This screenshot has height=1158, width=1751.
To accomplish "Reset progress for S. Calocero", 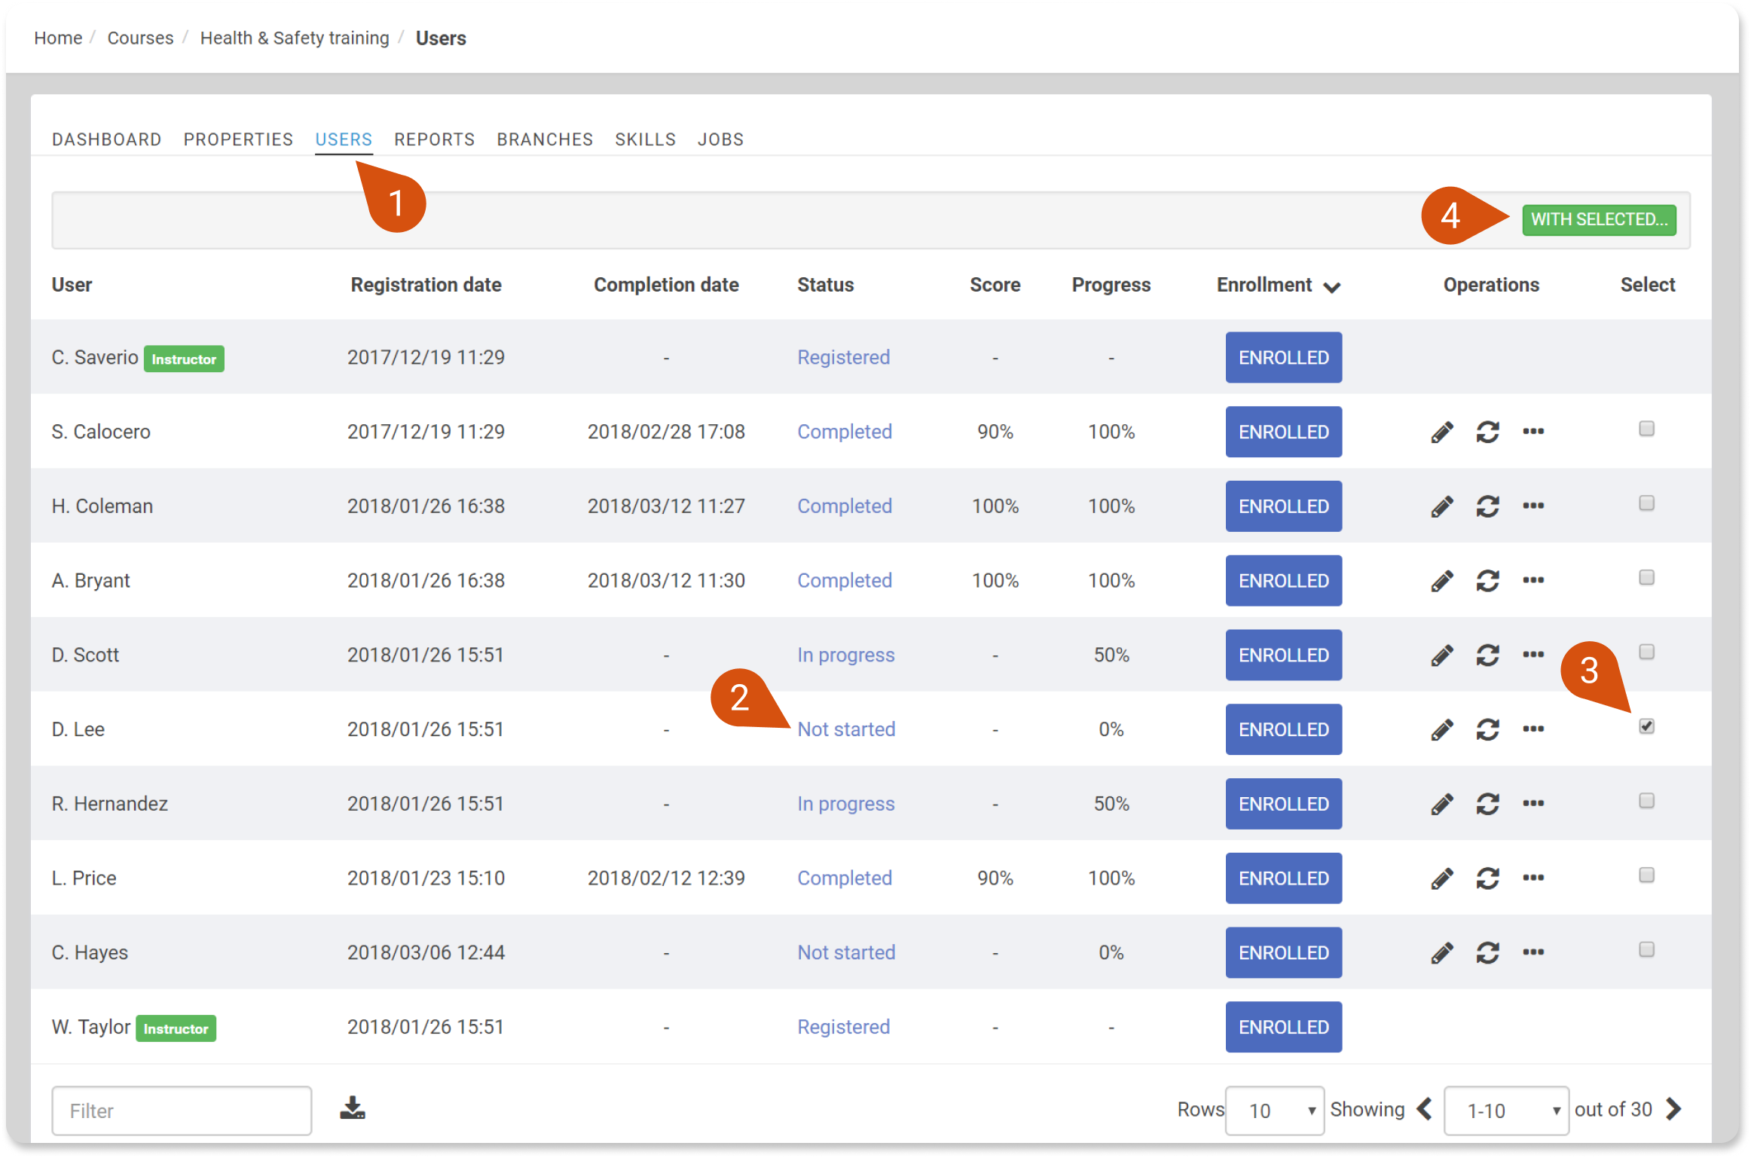I will 1487,432.
